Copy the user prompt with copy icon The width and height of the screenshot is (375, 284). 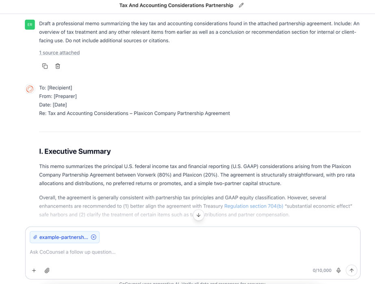[x=45, y=66]
